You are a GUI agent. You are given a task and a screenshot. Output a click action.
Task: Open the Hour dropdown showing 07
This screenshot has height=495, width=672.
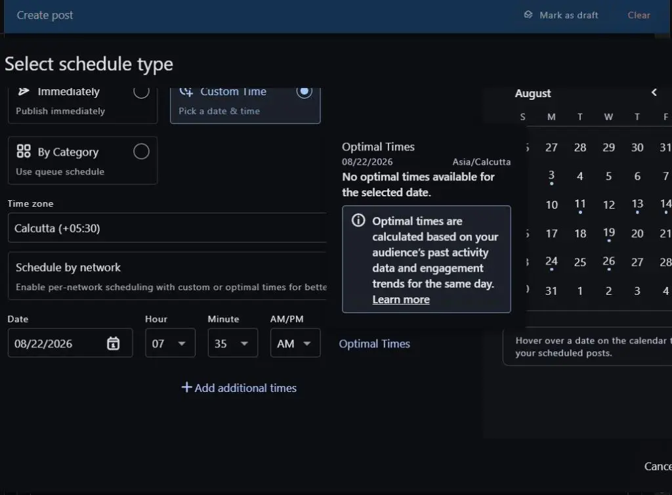[170, 343]
